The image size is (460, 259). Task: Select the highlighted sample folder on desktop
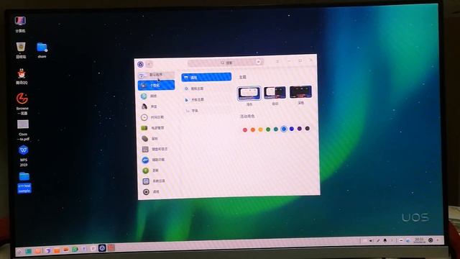pos(24,183)
